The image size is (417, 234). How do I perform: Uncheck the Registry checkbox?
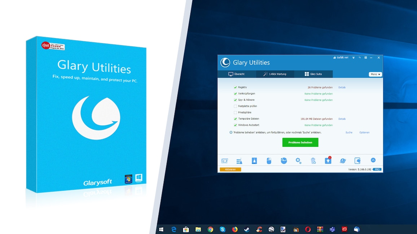(235, 87)
